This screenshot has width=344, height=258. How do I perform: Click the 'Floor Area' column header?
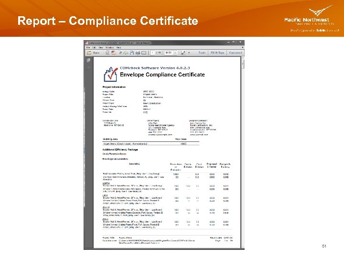181,139
